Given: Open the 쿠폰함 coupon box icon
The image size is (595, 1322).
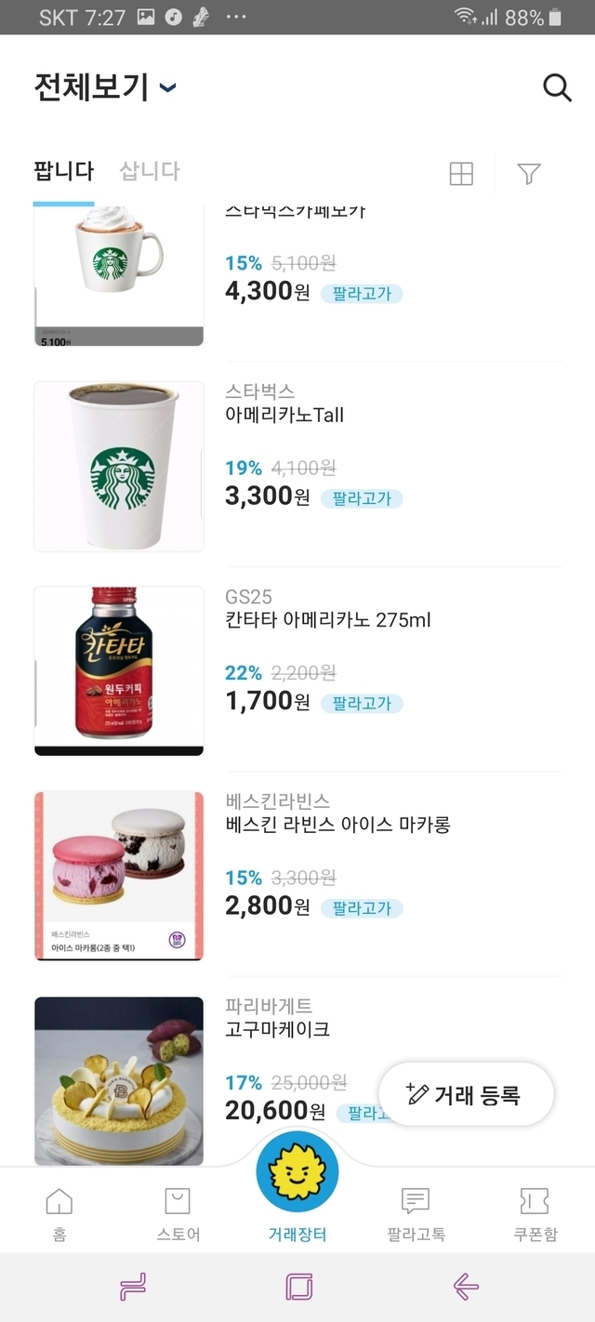Looking at the screenshot, I should point(535,1212).
